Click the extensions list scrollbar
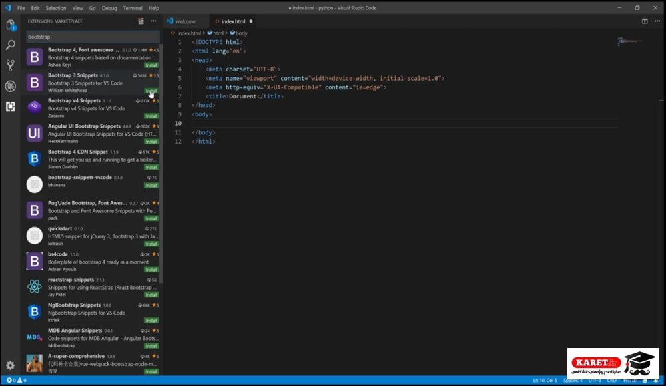This screenshot has height=386, width=666. tap(161, 164)
